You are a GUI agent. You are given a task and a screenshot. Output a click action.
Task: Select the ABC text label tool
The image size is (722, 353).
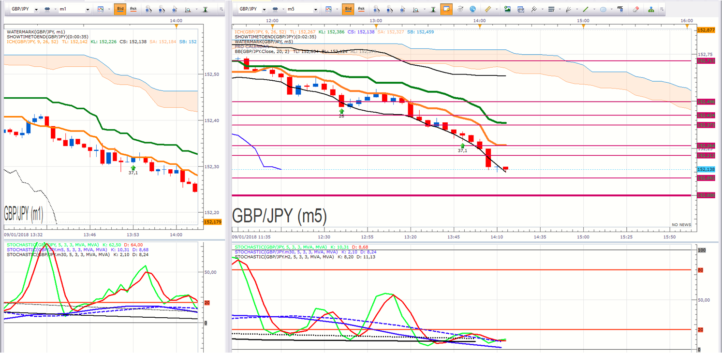[620, 9]
